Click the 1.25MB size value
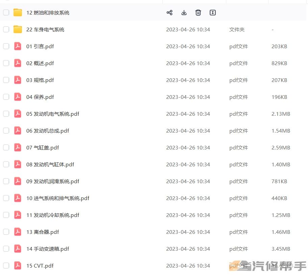This screenshot has width=308, height=275. (281, 215)
